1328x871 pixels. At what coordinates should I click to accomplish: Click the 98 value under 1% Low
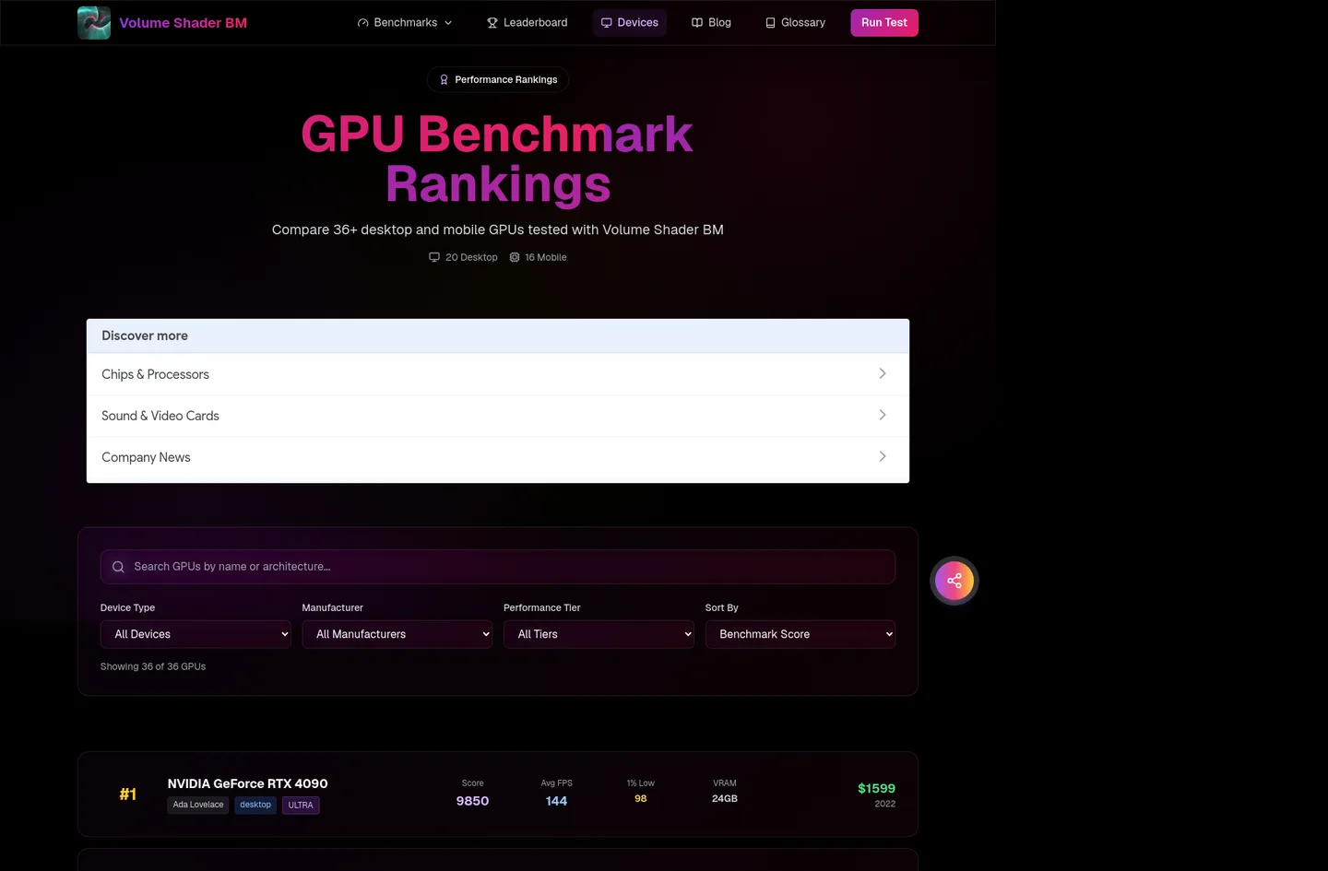pos(641,799)
